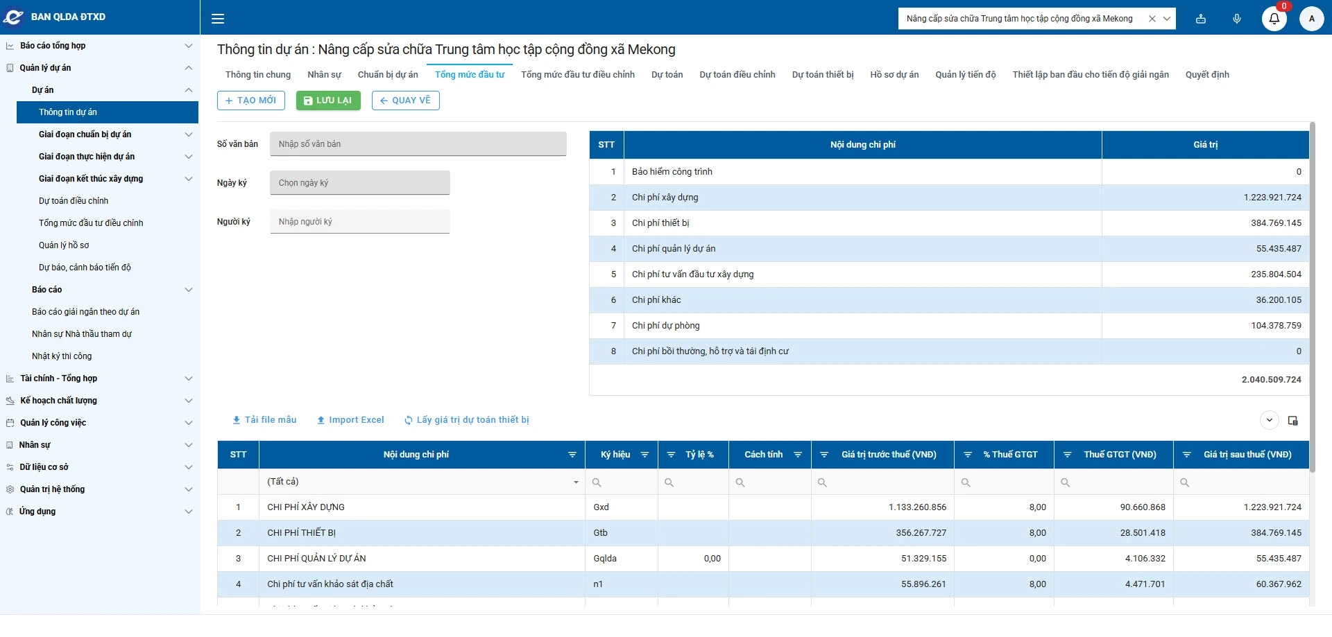This screenshot has width=1332, height=637.
Task: Expand the Báo cáo tổng hợp menu
Action: coord(188,46)
